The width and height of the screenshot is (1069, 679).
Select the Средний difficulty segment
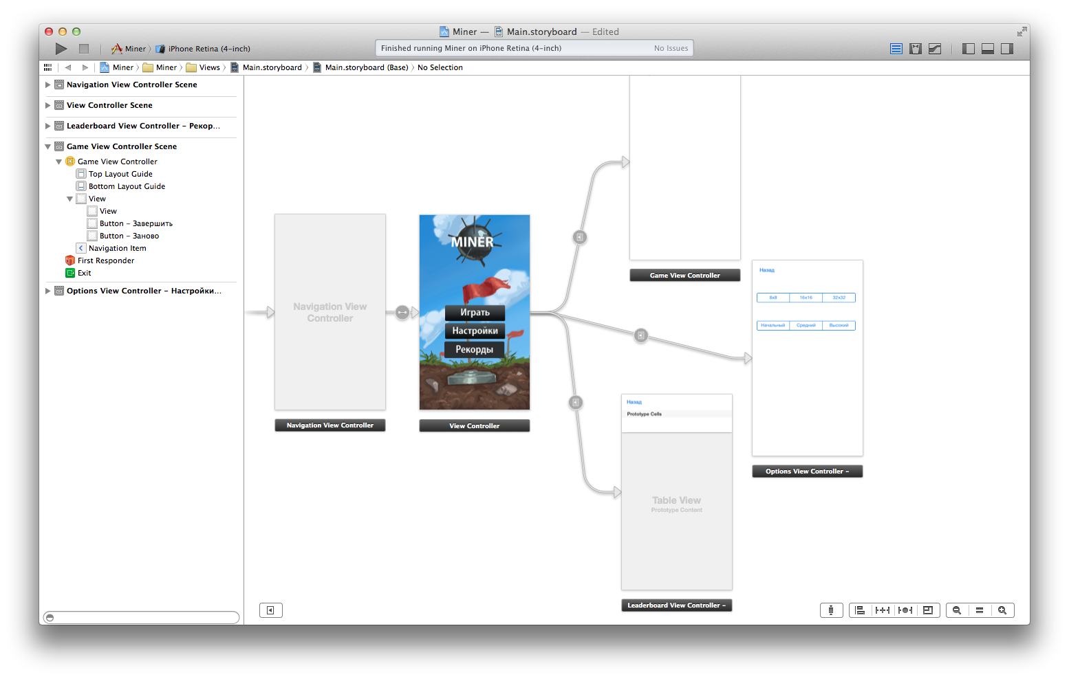(806, 325)
